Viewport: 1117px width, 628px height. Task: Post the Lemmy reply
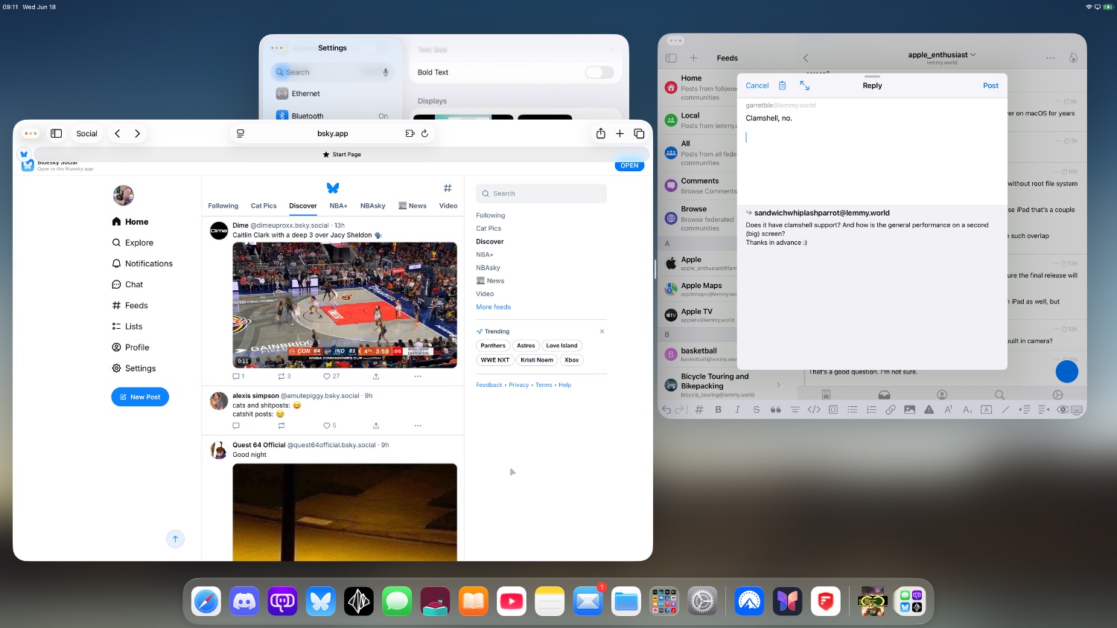click(990, 86)
